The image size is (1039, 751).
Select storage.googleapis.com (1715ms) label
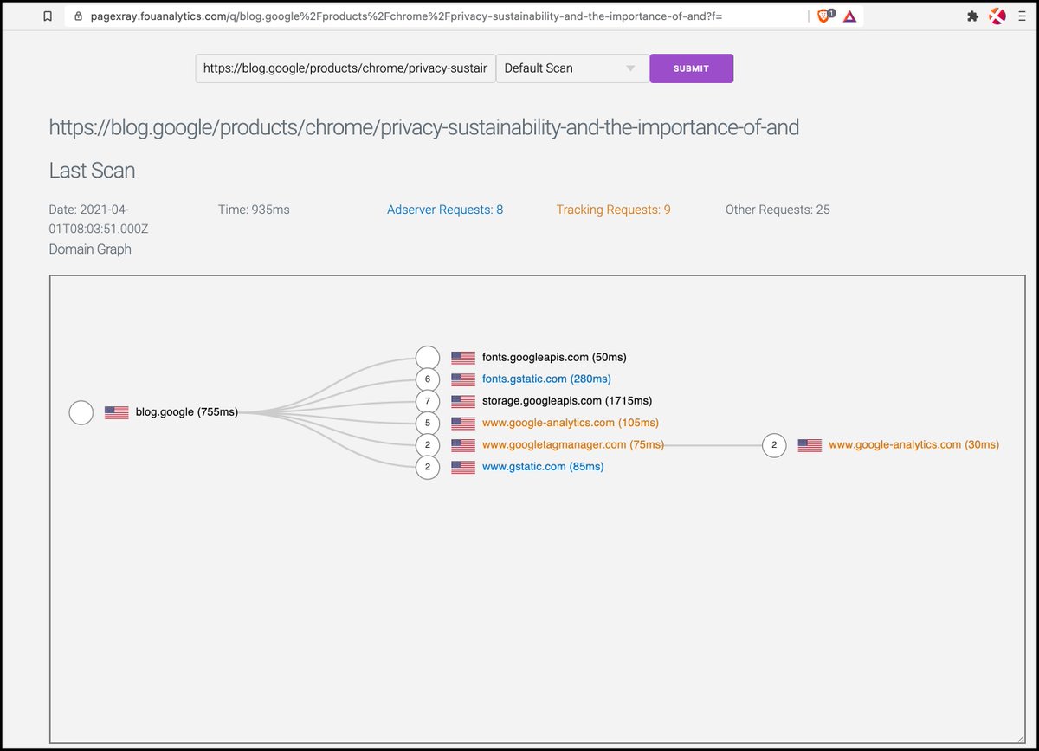[567, 400]
